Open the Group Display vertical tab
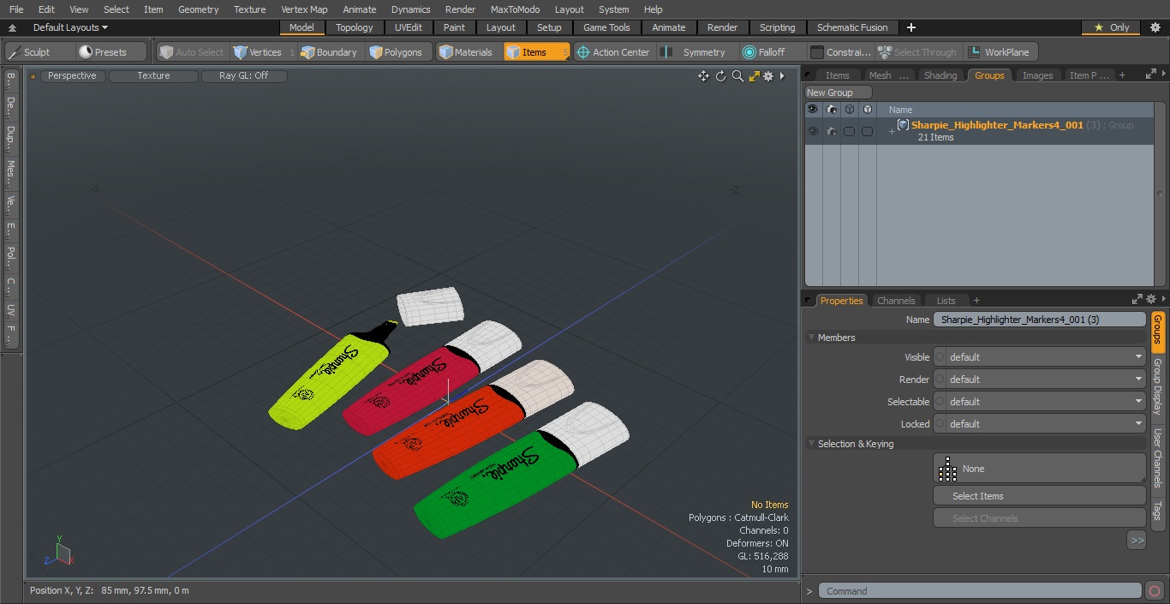The image size is (1170, 604). point(1157,386)
